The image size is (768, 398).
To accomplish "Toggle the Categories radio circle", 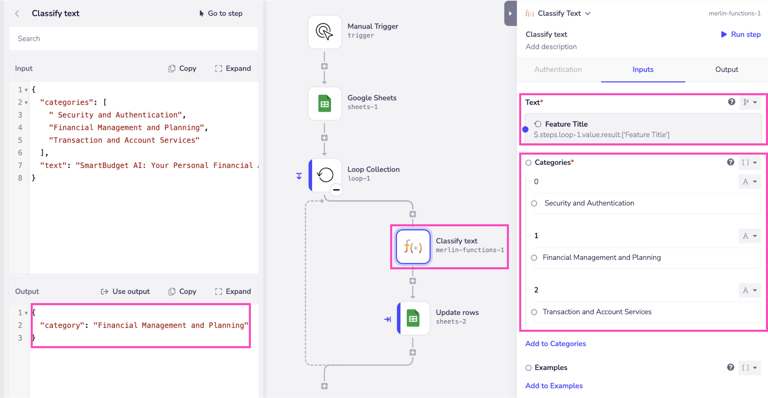I will click(x=528, y=162).
